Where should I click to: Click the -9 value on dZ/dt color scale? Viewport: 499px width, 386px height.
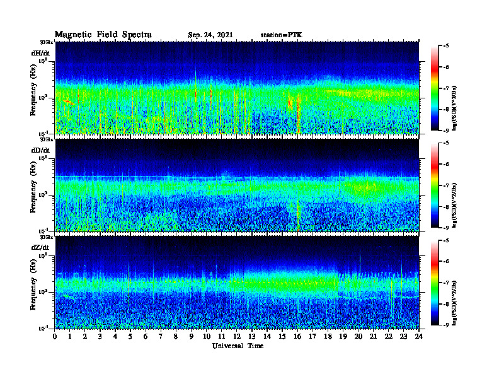[446, 325]
